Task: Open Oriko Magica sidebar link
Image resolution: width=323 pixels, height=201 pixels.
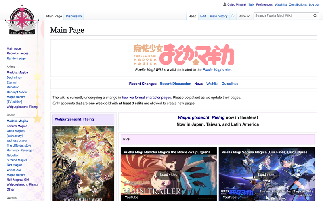Action: pos(15,131)
